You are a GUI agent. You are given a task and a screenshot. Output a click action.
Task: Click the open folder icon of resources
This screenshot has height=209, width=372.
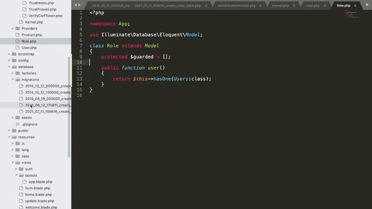click(14, 137)
